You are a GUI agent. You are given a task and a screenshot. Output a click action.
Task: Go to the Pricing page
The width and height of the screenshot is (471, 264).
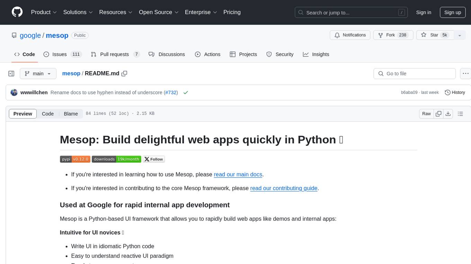[232, 12]
